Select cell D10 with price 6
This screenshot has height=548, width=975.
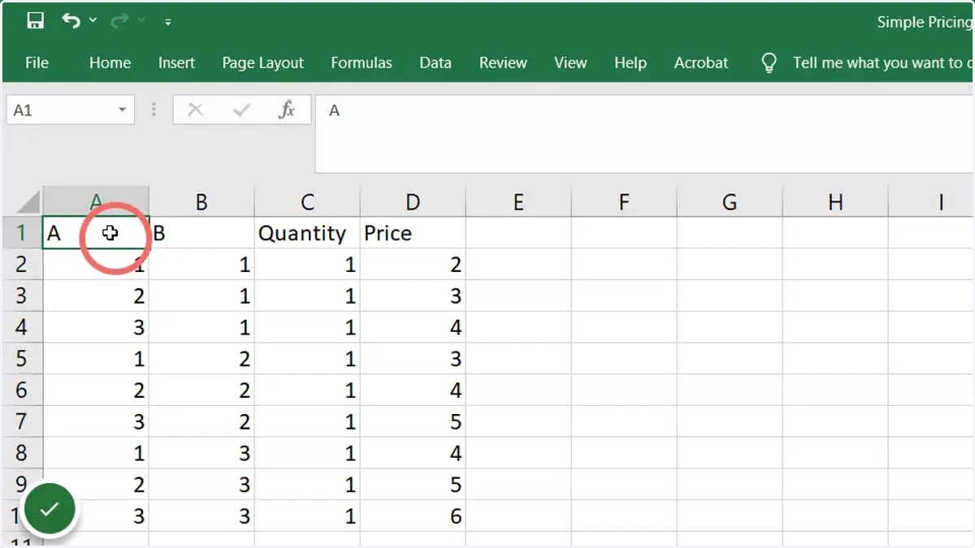tap(413, 516)
